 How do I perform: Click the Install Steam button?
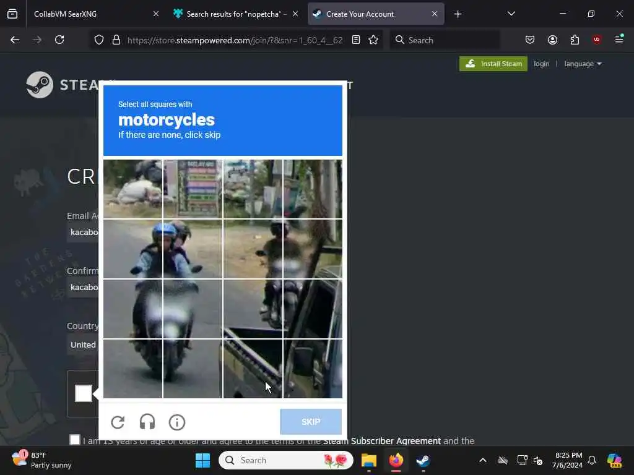tap(493, 64)
